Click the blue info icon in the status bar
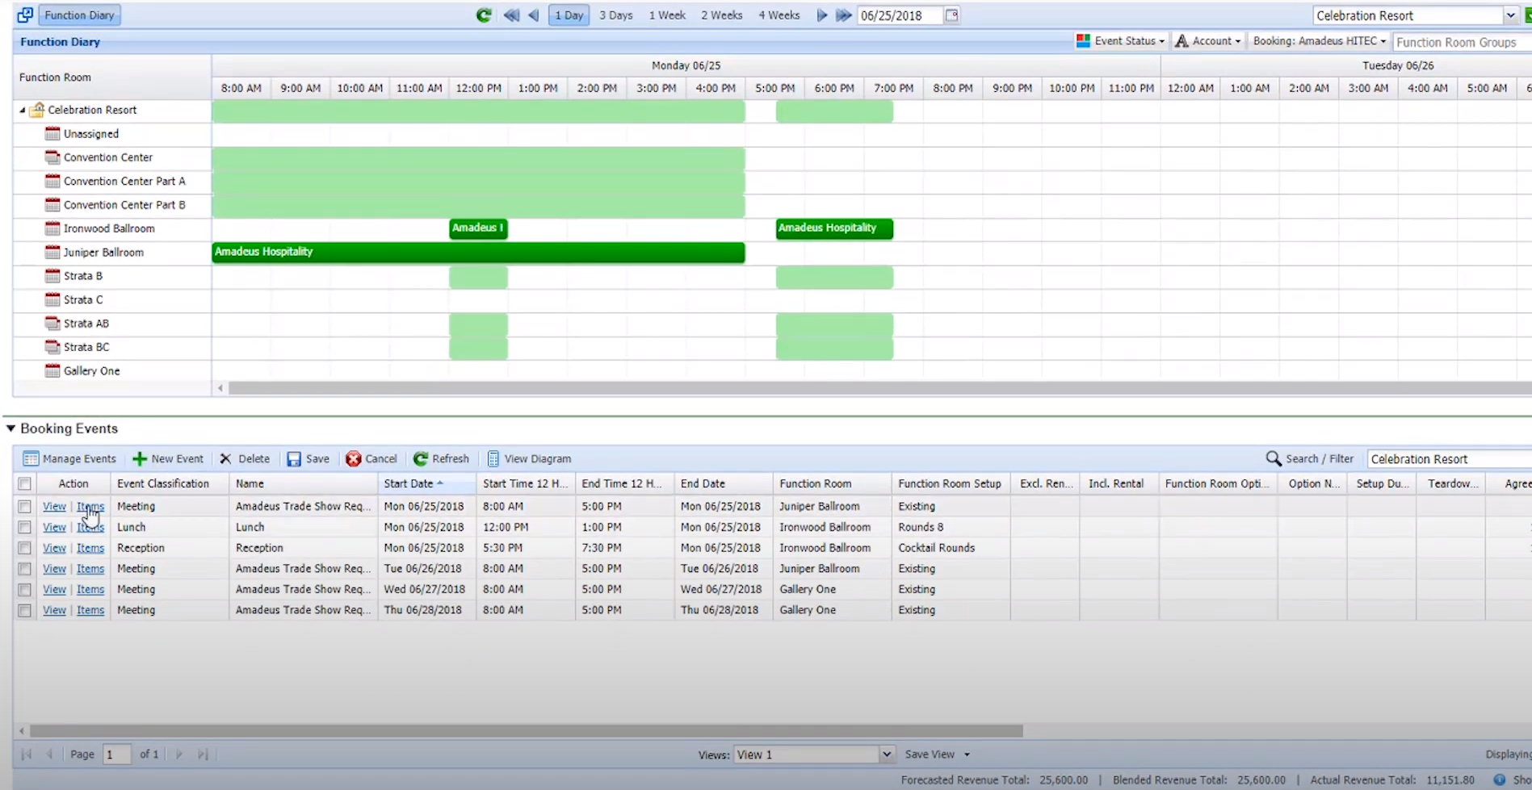Viewport: 1532px width, 790px height. [x=1499, y=780]
